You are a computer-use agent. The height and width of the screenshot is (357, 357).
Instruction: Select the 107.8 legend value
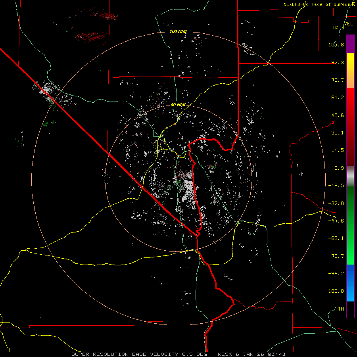point(336,44)
